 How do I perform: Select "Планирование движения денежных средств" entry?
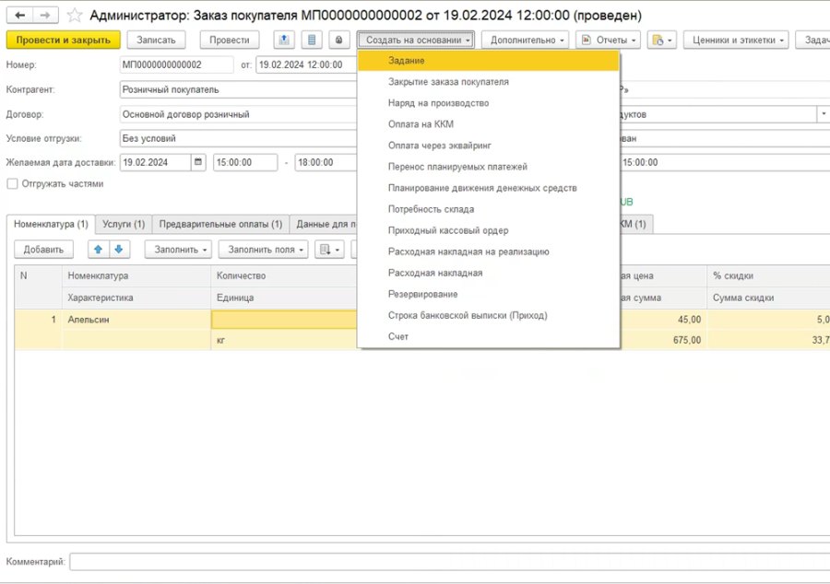[489, 188]
